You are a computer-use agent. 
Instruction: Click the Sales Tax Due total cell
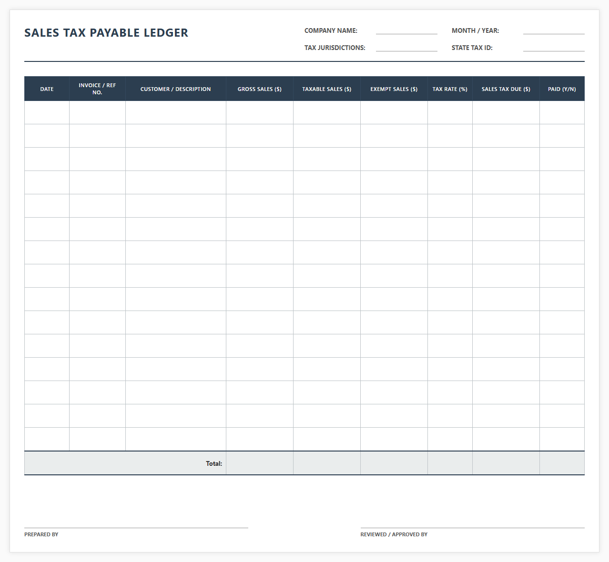pyautogui.click(x=506, y=463)
